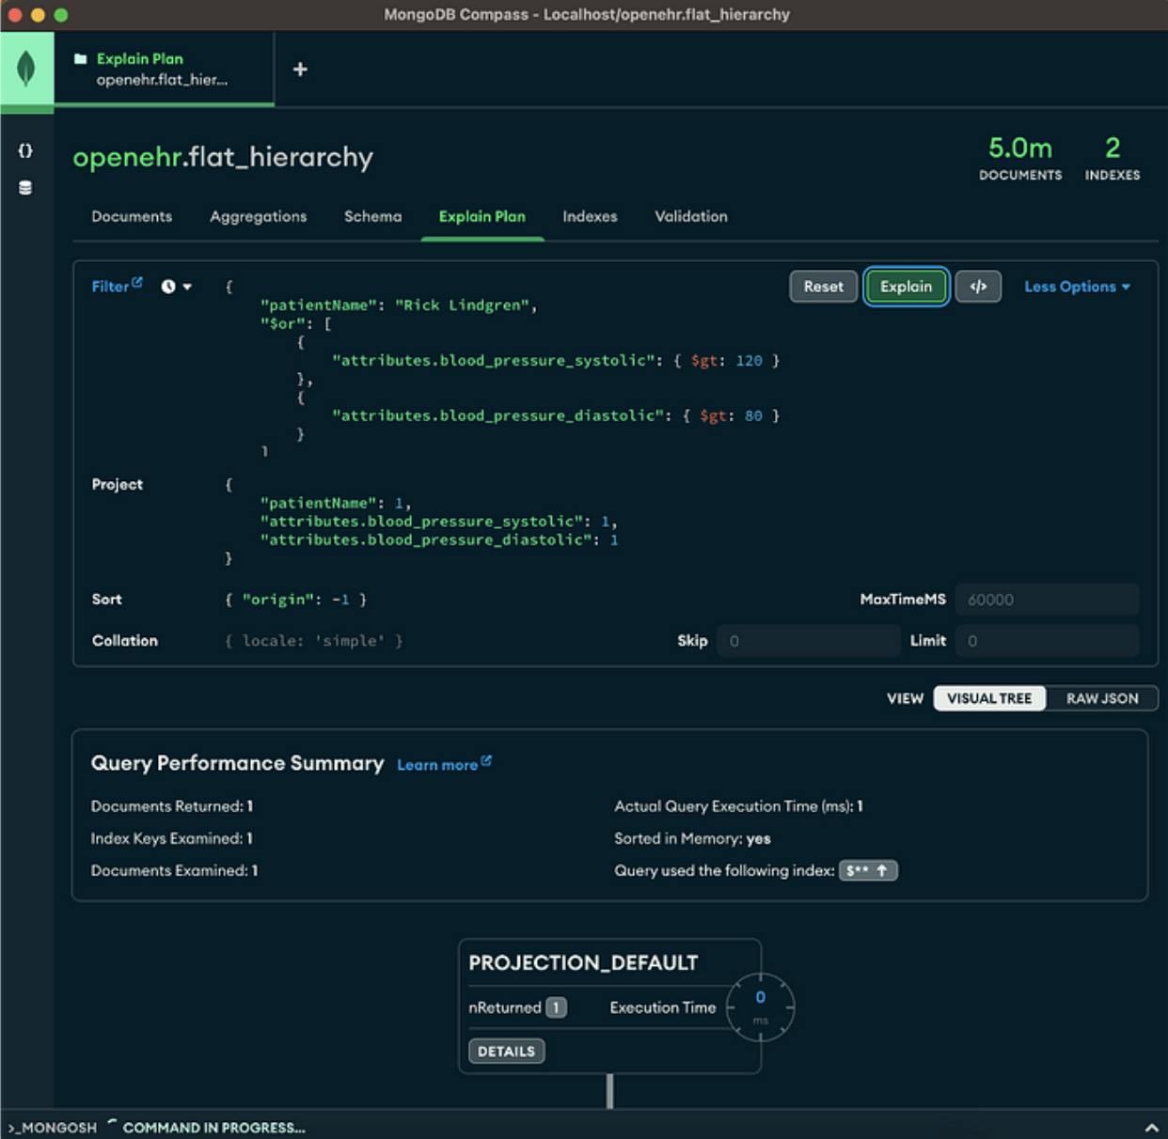Screen dimensions: 1168x1139
Task: Click the export to language code icon
Action: (978, 287)
